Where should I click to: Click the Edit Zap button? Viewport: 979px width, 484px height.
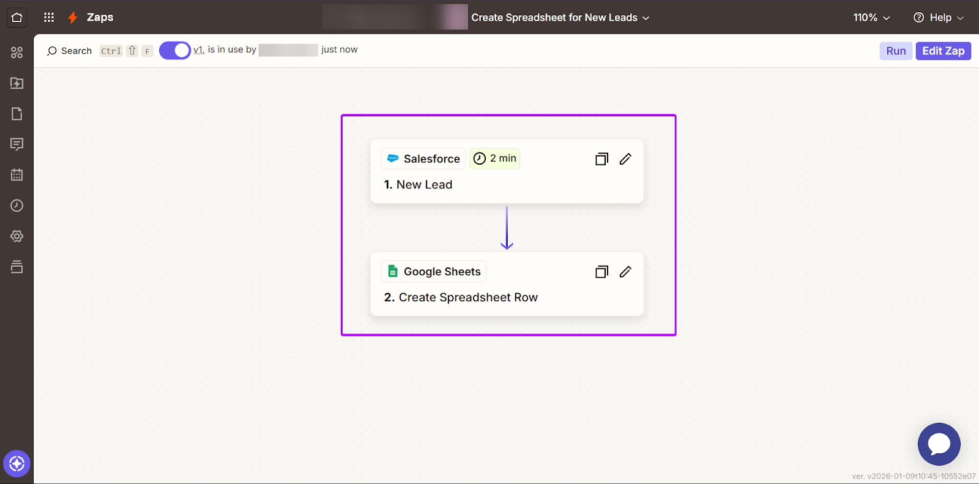pyautogui.click(x=944, y=51)
